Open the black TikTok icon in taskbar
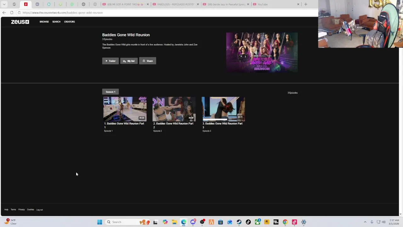The width and height of the screenshot is (403, 227). (x=248, y=222)
